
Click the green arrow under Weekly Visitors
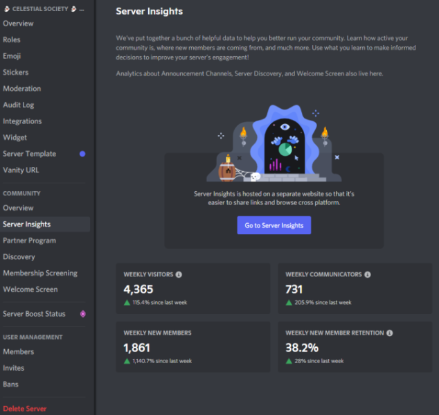pos(127,303)
